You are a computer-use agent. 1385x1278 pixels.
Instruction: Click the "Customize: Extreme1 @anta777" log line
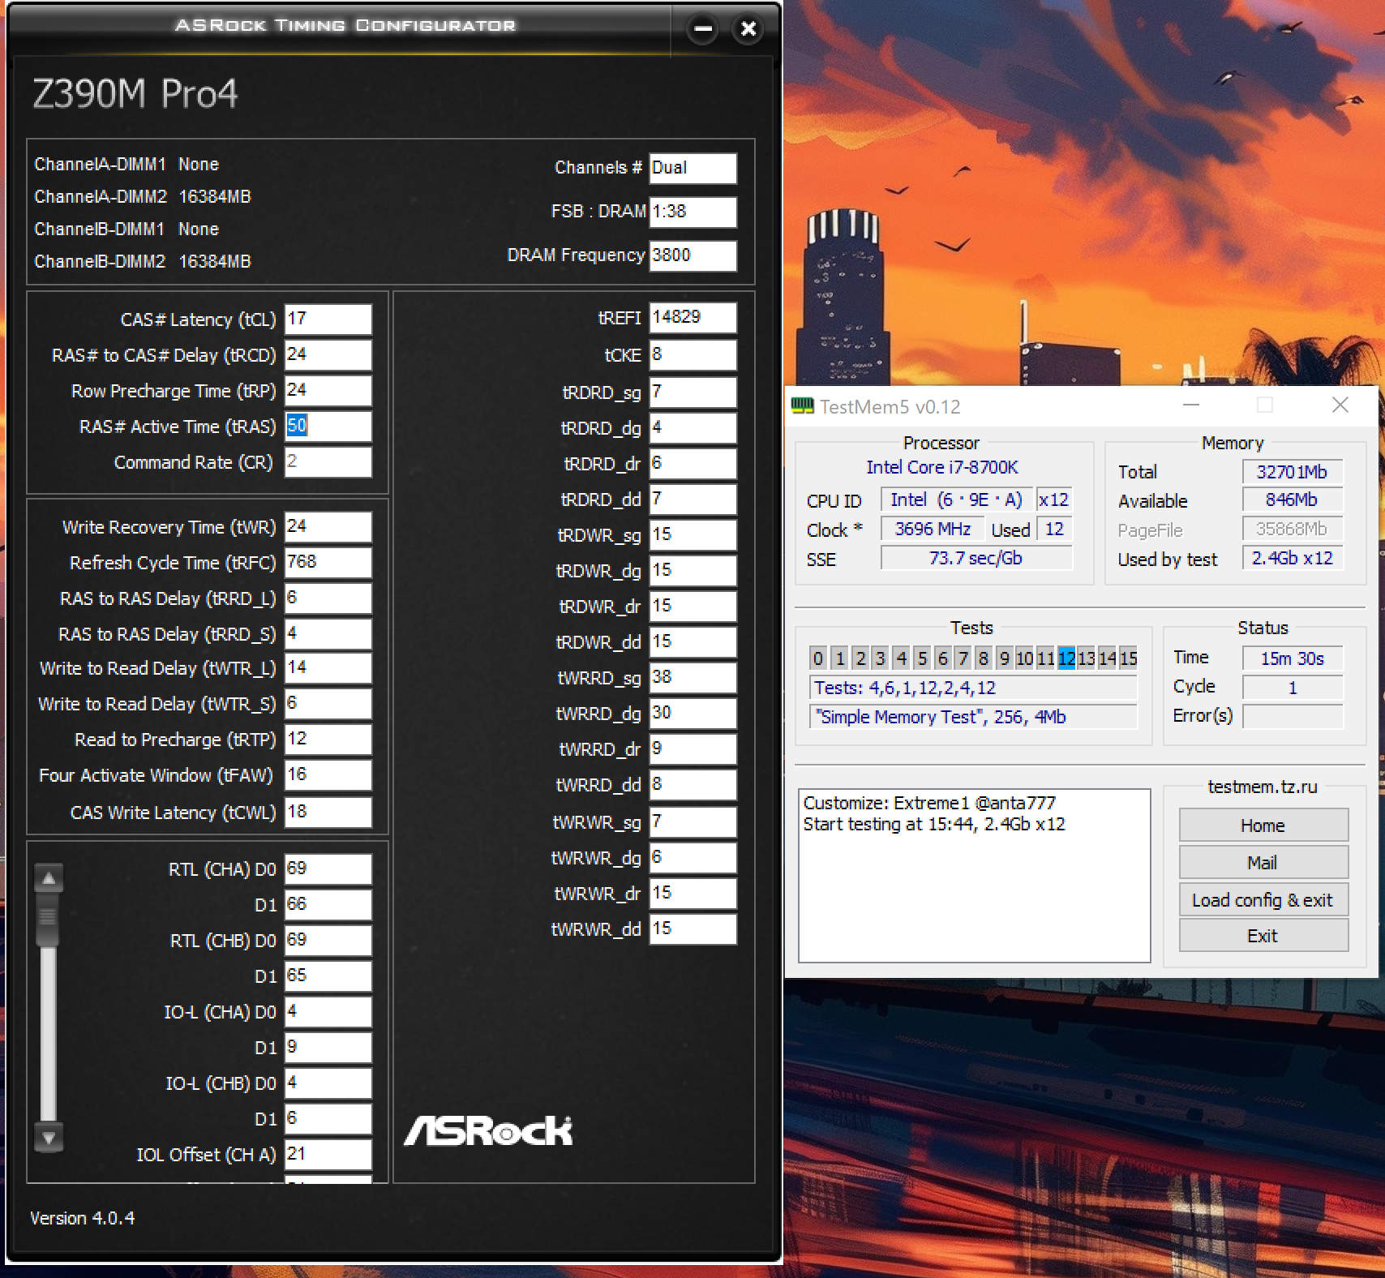point(929,803)
